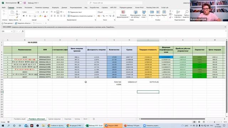Click the Undo arrow icon
The image size is (228, 128).
point(4,11)
